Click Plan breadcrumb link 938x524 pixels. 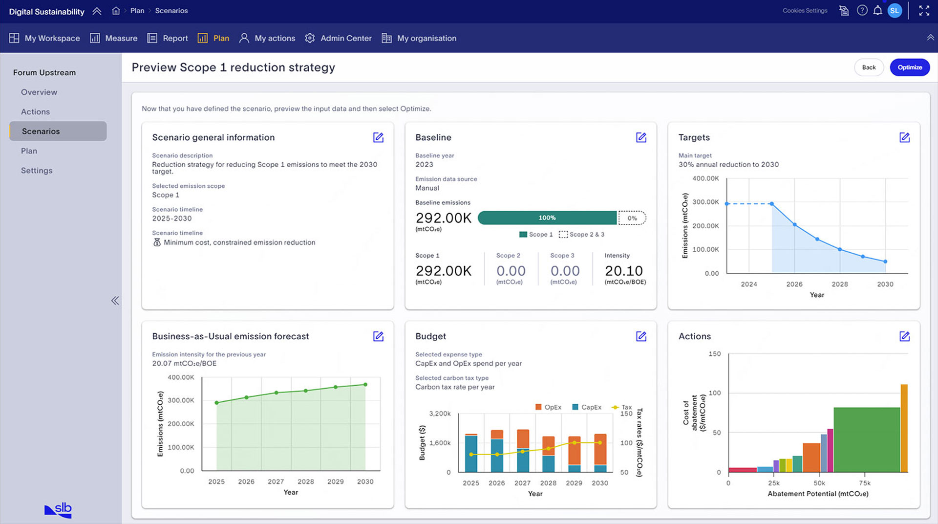coord(137,11)
